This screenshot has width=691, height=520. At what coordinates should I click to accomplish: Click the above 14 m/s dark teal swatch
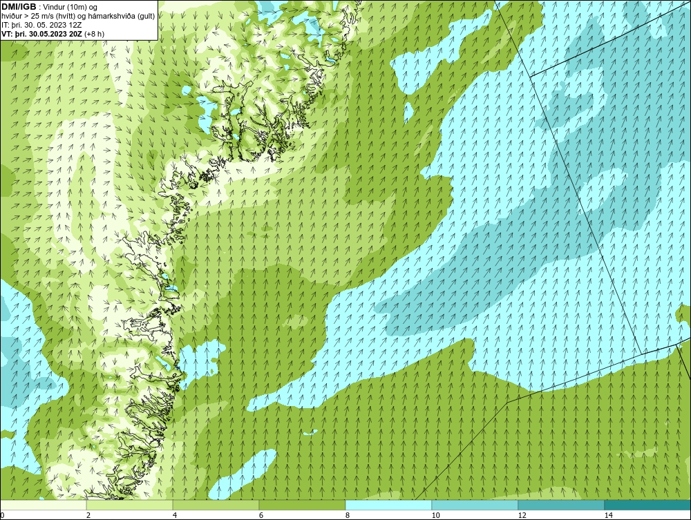coord(648,505)
